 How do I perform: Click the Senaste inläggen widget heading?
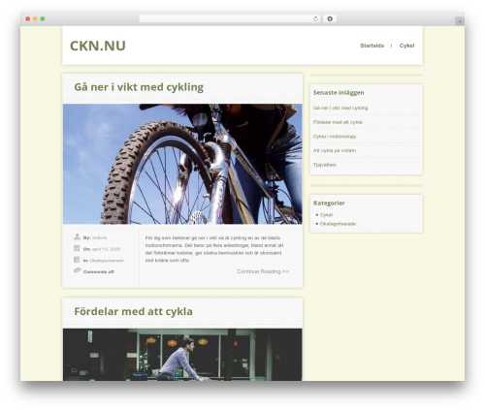tap(339, 93)
